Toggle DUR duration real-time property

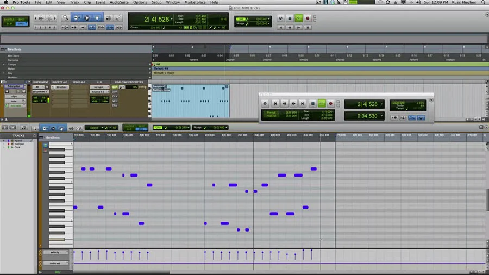[x=115, y=92]
